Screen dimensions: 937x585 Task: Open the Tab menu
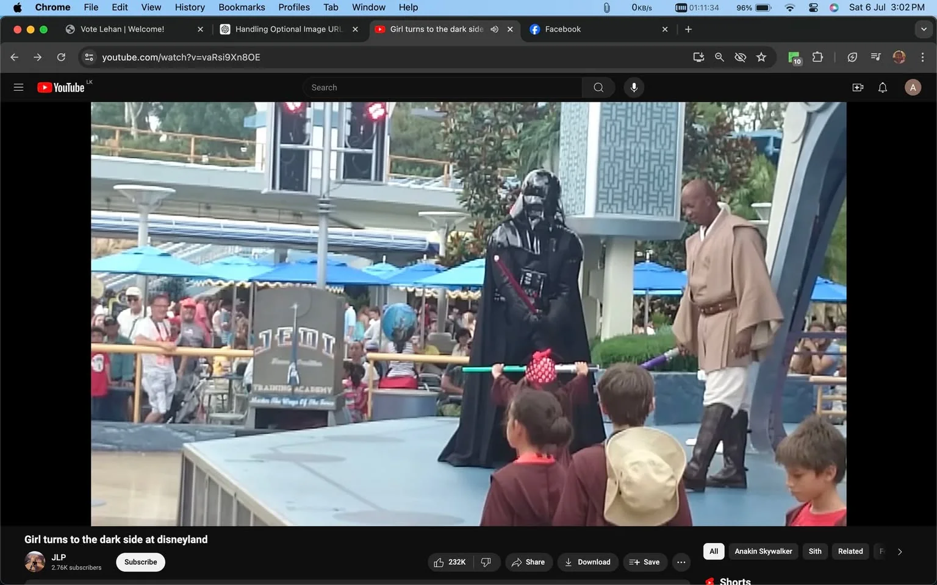pyautogui.click(x=331, y=7)
